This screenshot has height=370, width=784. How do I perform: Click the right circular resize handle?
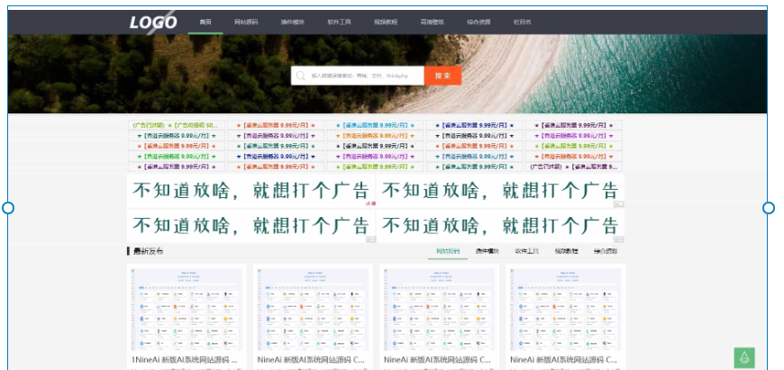tap(769, 208)
